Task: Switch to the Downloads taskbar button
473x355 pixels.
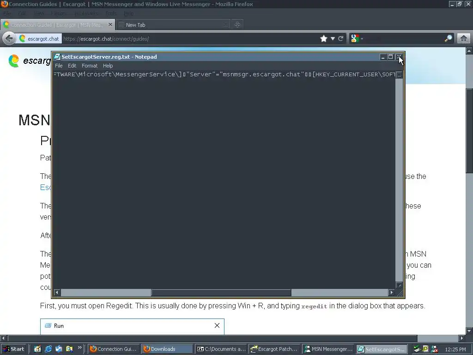Action: [x=167, y=349]
